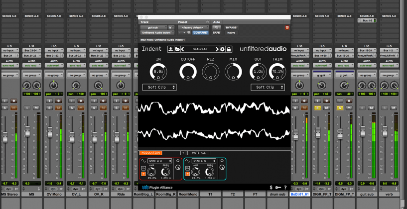Screen dimensions: 407x209
Task: Open the output Soft Clip dropdown under TRIM
Action: (x=268, y=87)
